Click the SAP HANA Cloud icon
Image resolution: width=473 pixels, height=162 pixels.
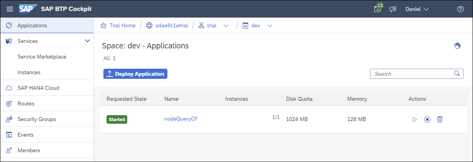click(9, 88)
